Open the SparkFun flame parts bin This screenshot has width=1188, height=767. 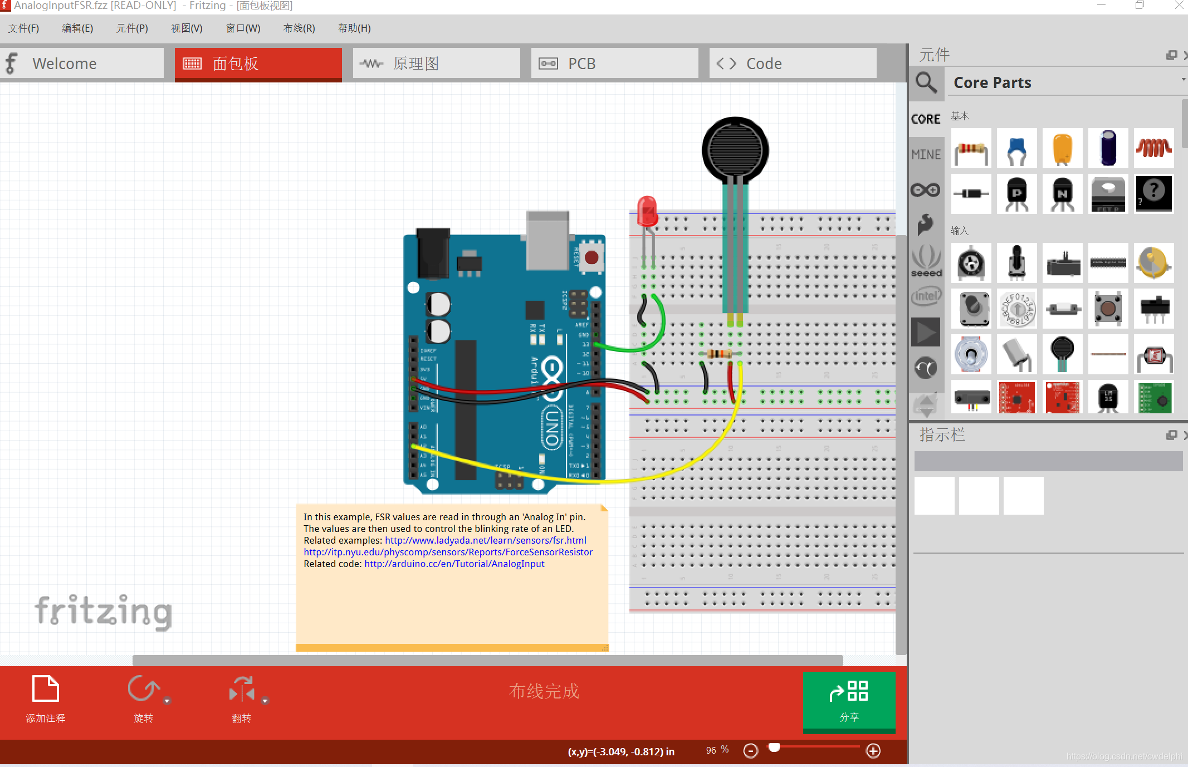[x=926, y=224]
